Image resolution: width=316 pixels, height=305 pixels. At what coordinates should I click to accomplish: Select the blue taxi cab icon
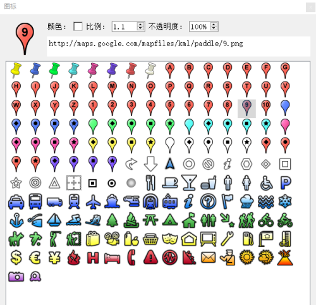(x=16, y=201)
